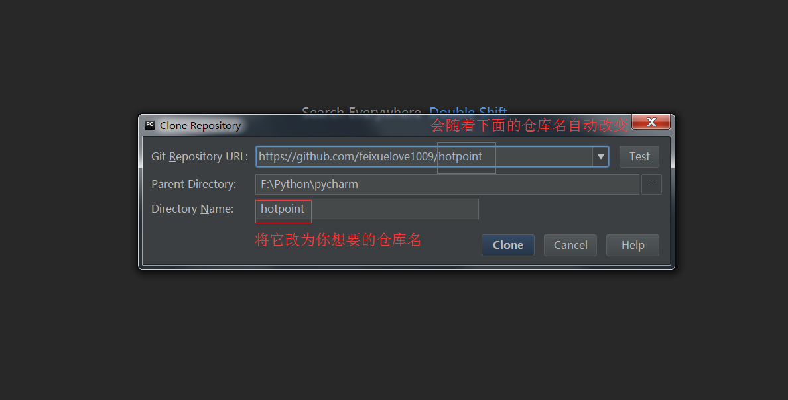Viewport: 788px width, 400px height.
Task: Click the PyCharm icon in dialog title bar
Action: [x=150, y=125]
